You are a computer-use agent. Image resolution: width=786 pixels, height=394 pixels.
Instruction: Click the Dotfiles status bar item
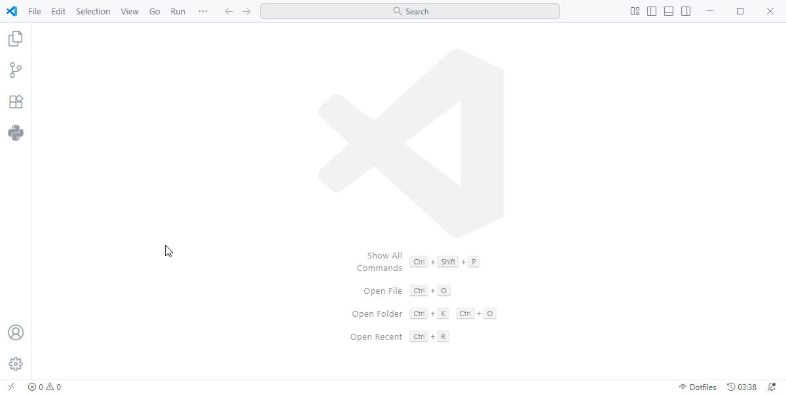(x=698, y=387)
